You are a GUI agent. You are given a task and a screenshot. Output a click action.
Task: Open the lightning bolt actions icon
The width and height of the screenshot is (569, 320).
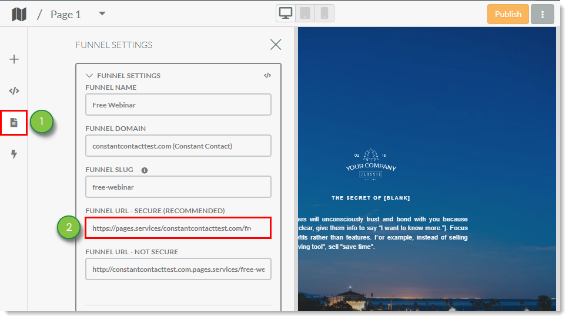pos(14,154)
